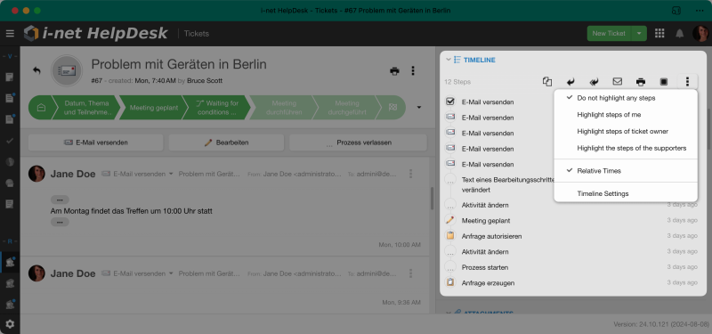Click the copy icon in Timeline toolbar
This screenshot has height=334, width=712.
pyautogui.click(x=547, y=82)
